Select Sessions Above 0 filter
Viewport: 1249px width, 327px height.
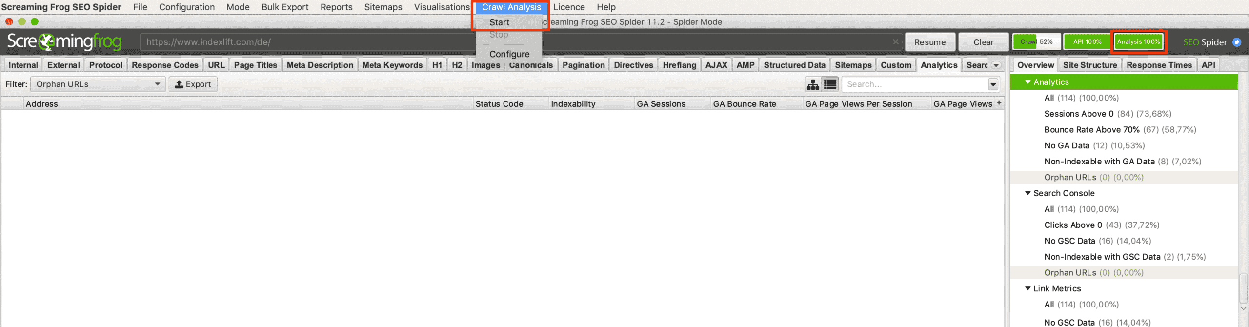(1108, 114)
